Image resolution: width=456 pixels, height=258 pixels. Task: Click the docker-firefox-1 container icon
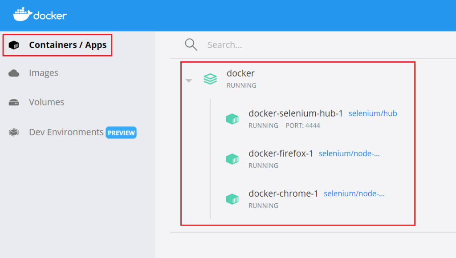232,159
